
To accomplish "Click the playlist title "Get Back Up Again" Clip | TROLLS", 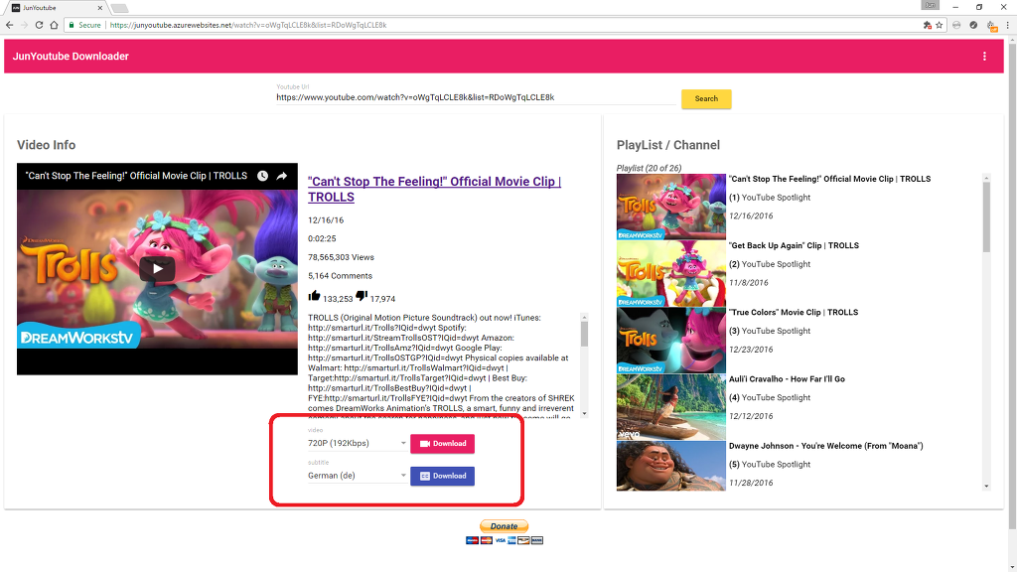I will point(794,246).
